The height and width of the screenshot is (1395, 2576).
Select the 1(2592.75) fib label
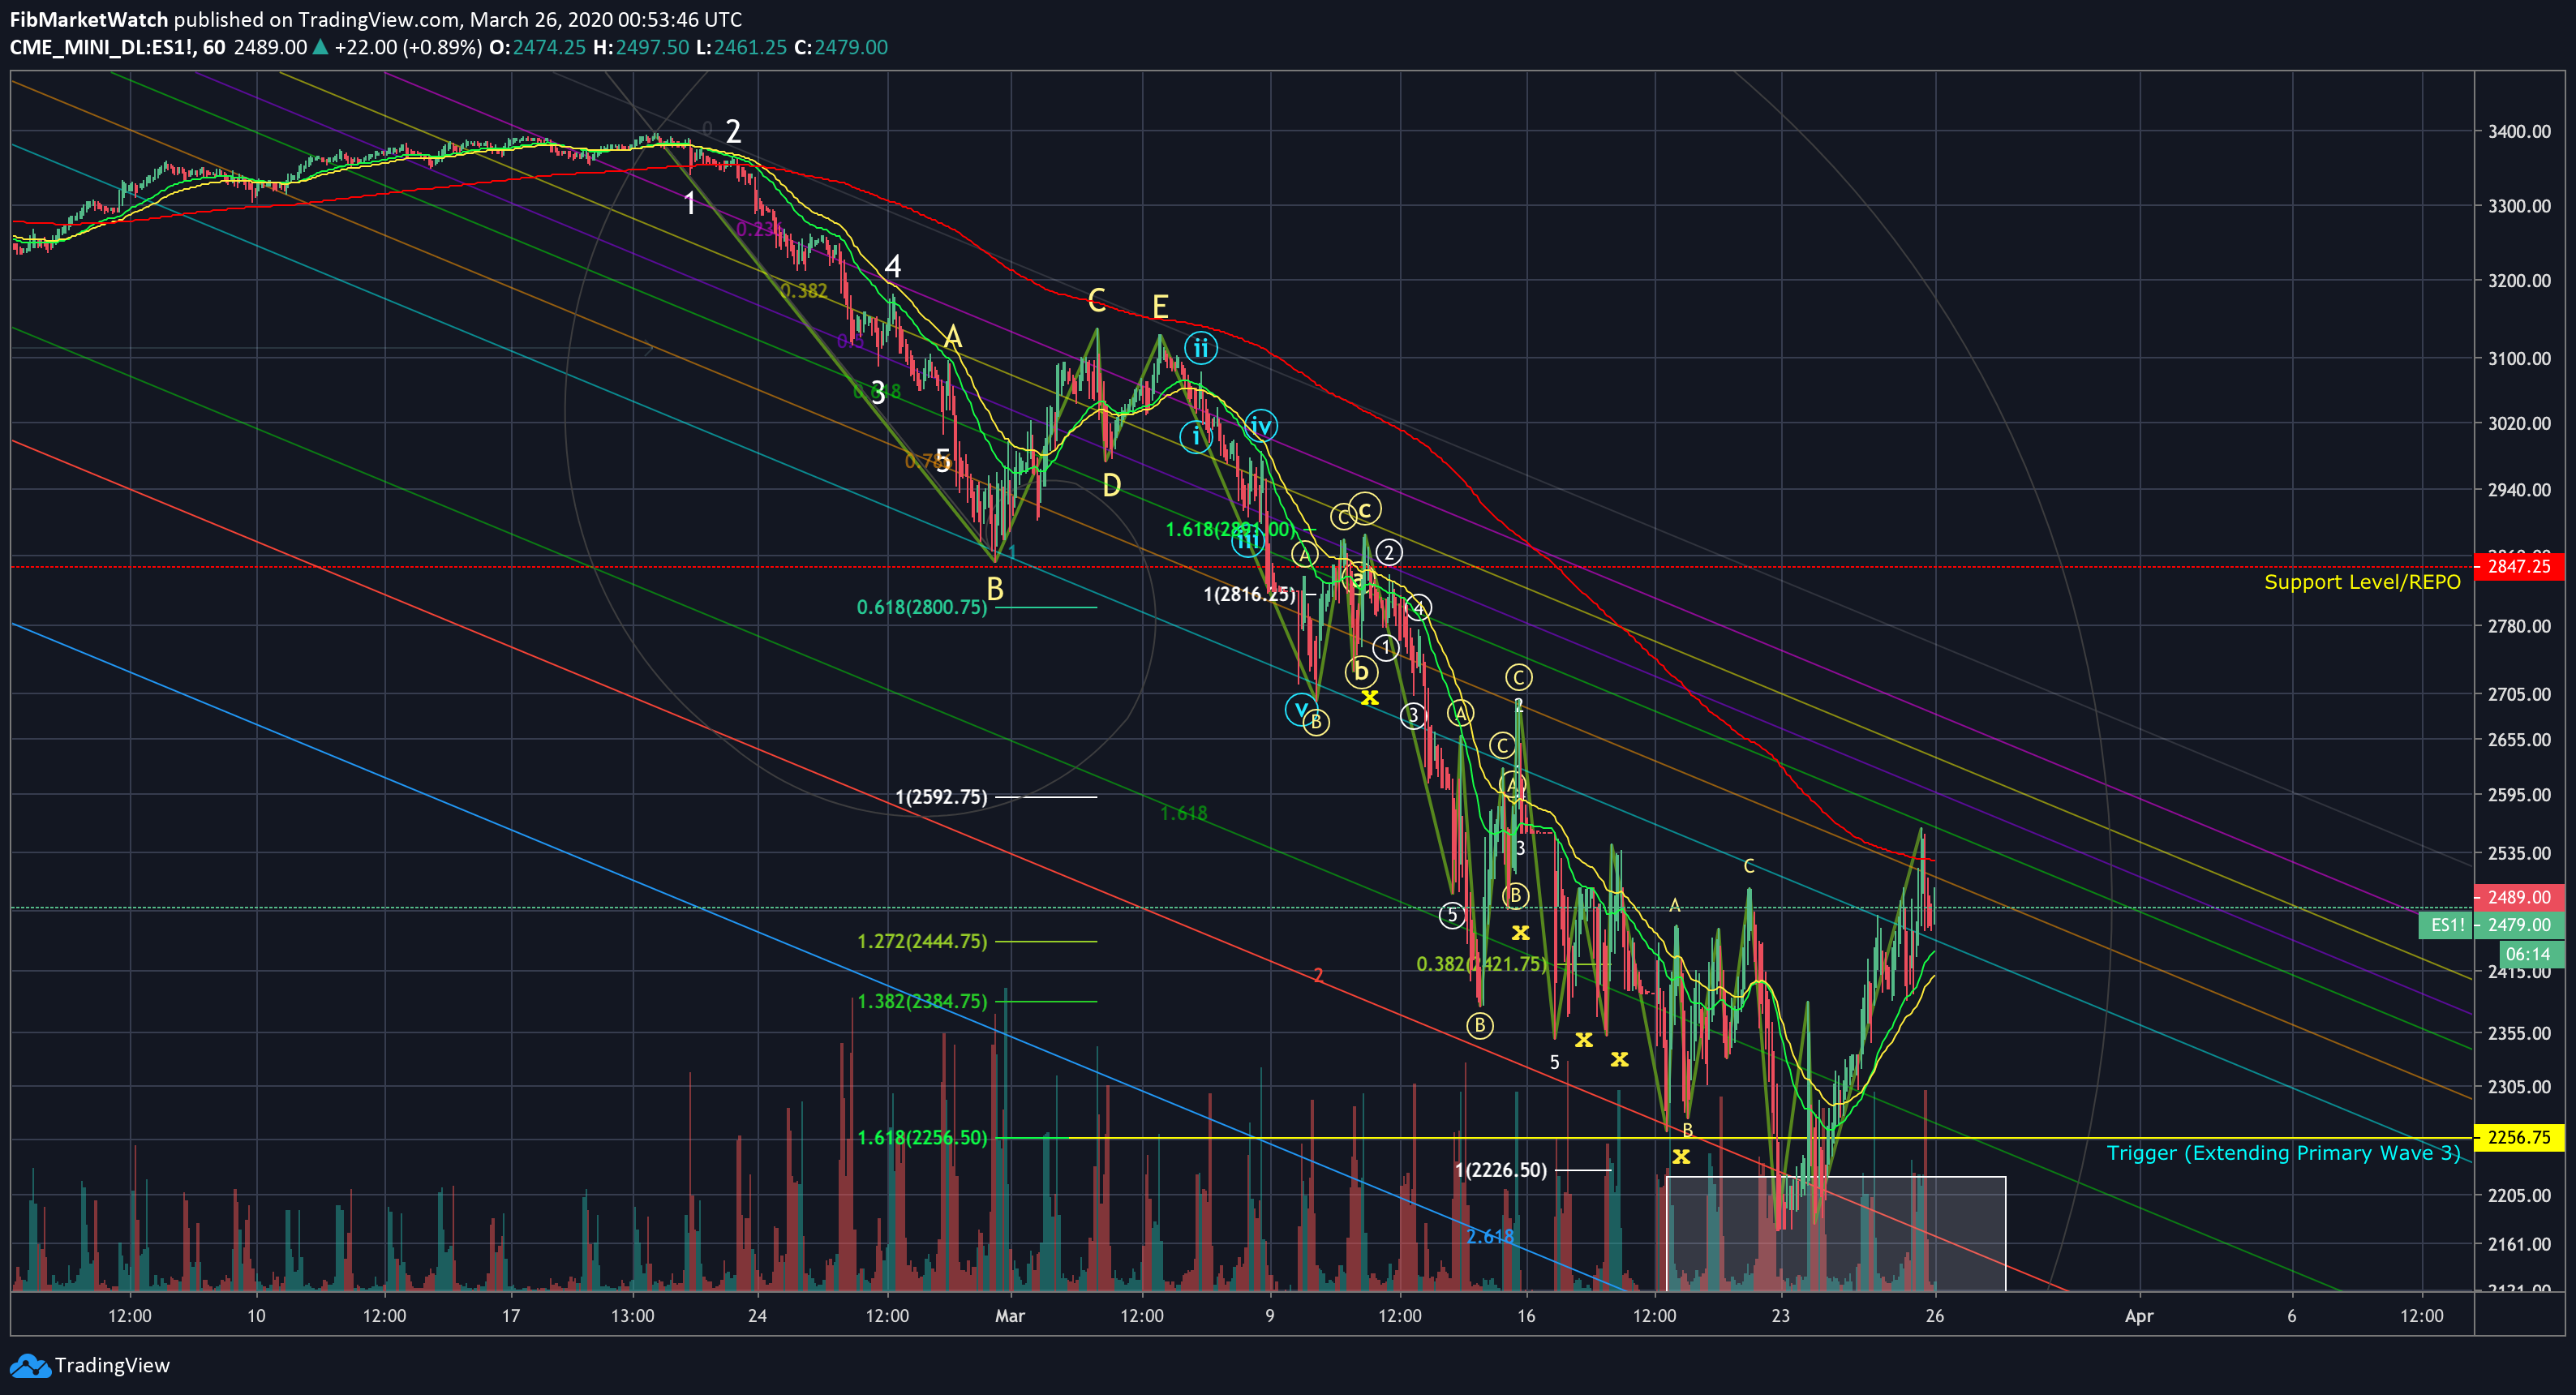point(941,797)
